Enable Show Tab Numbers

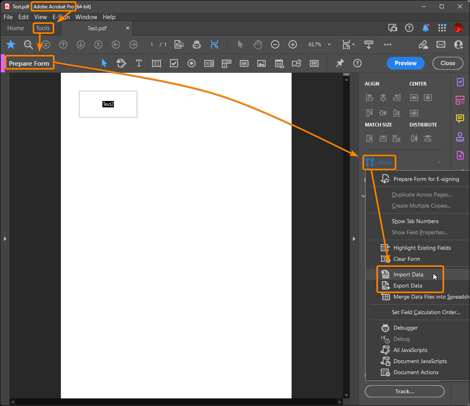click(x=415, y=221)
